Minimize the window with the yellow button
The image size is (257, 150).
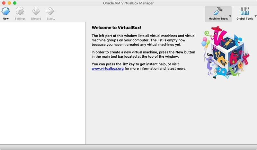pyautogui.click(x=9, y=3)
